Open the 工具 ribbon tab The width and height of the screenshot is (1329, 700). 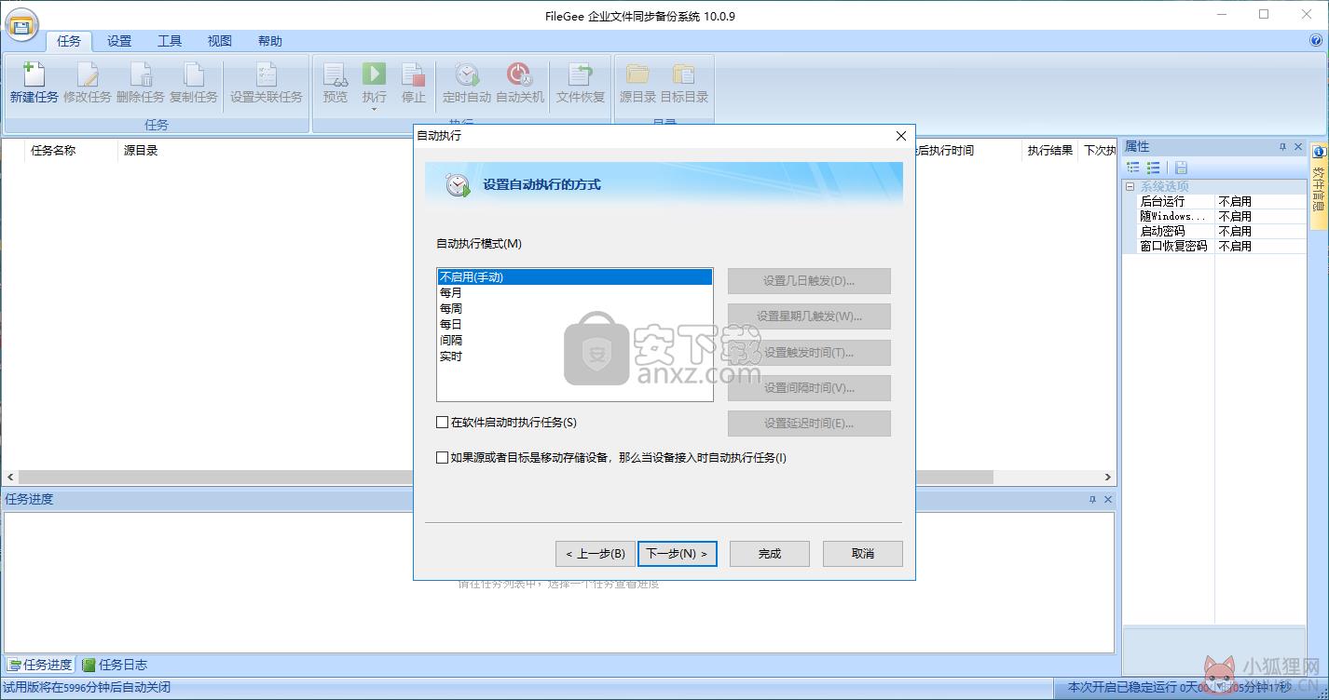(x=170, y=41)
